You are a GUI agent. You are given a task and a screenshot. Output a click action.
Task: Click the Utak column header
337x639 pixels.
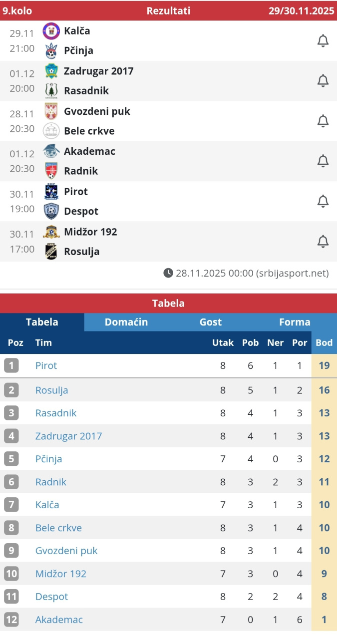click(223, 343)
